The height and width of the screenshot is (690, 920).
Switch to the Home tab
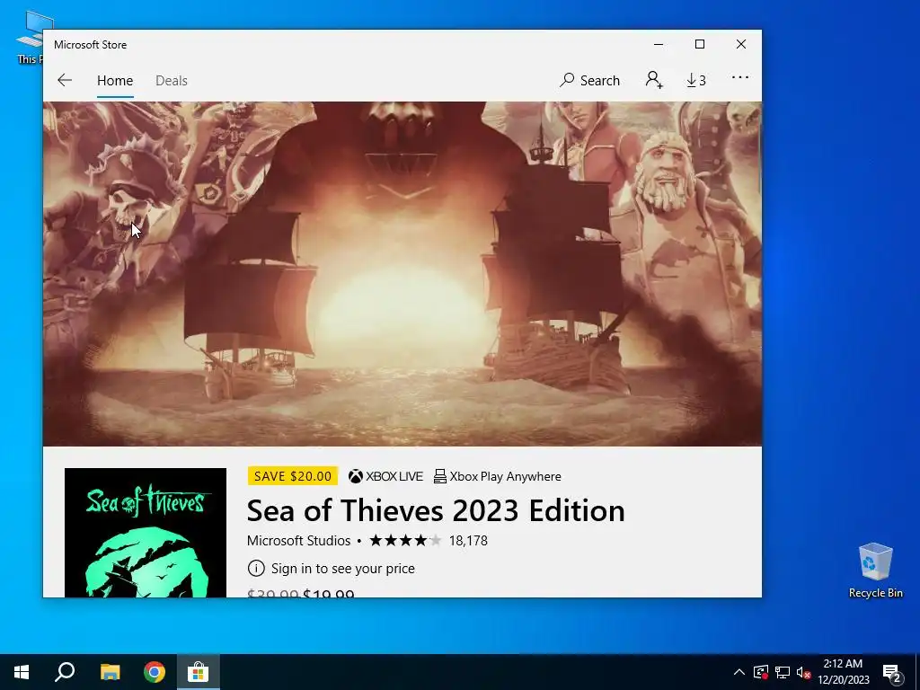(115, 80)
